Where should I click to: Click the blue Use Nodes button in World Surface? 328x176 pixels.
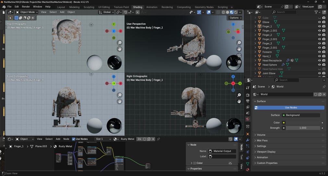tap(291, 108)
